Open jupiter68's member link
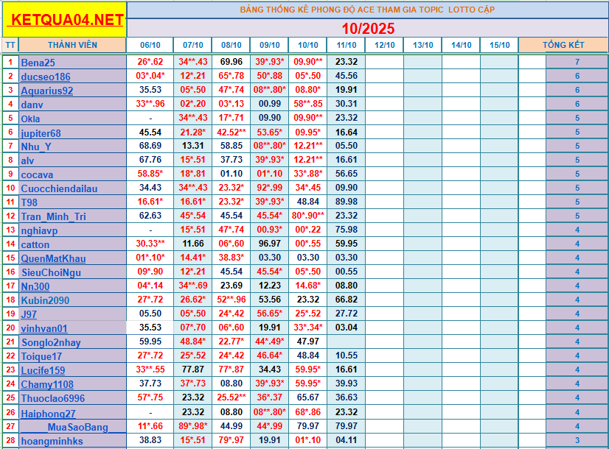609x449 pixels. 41,133
